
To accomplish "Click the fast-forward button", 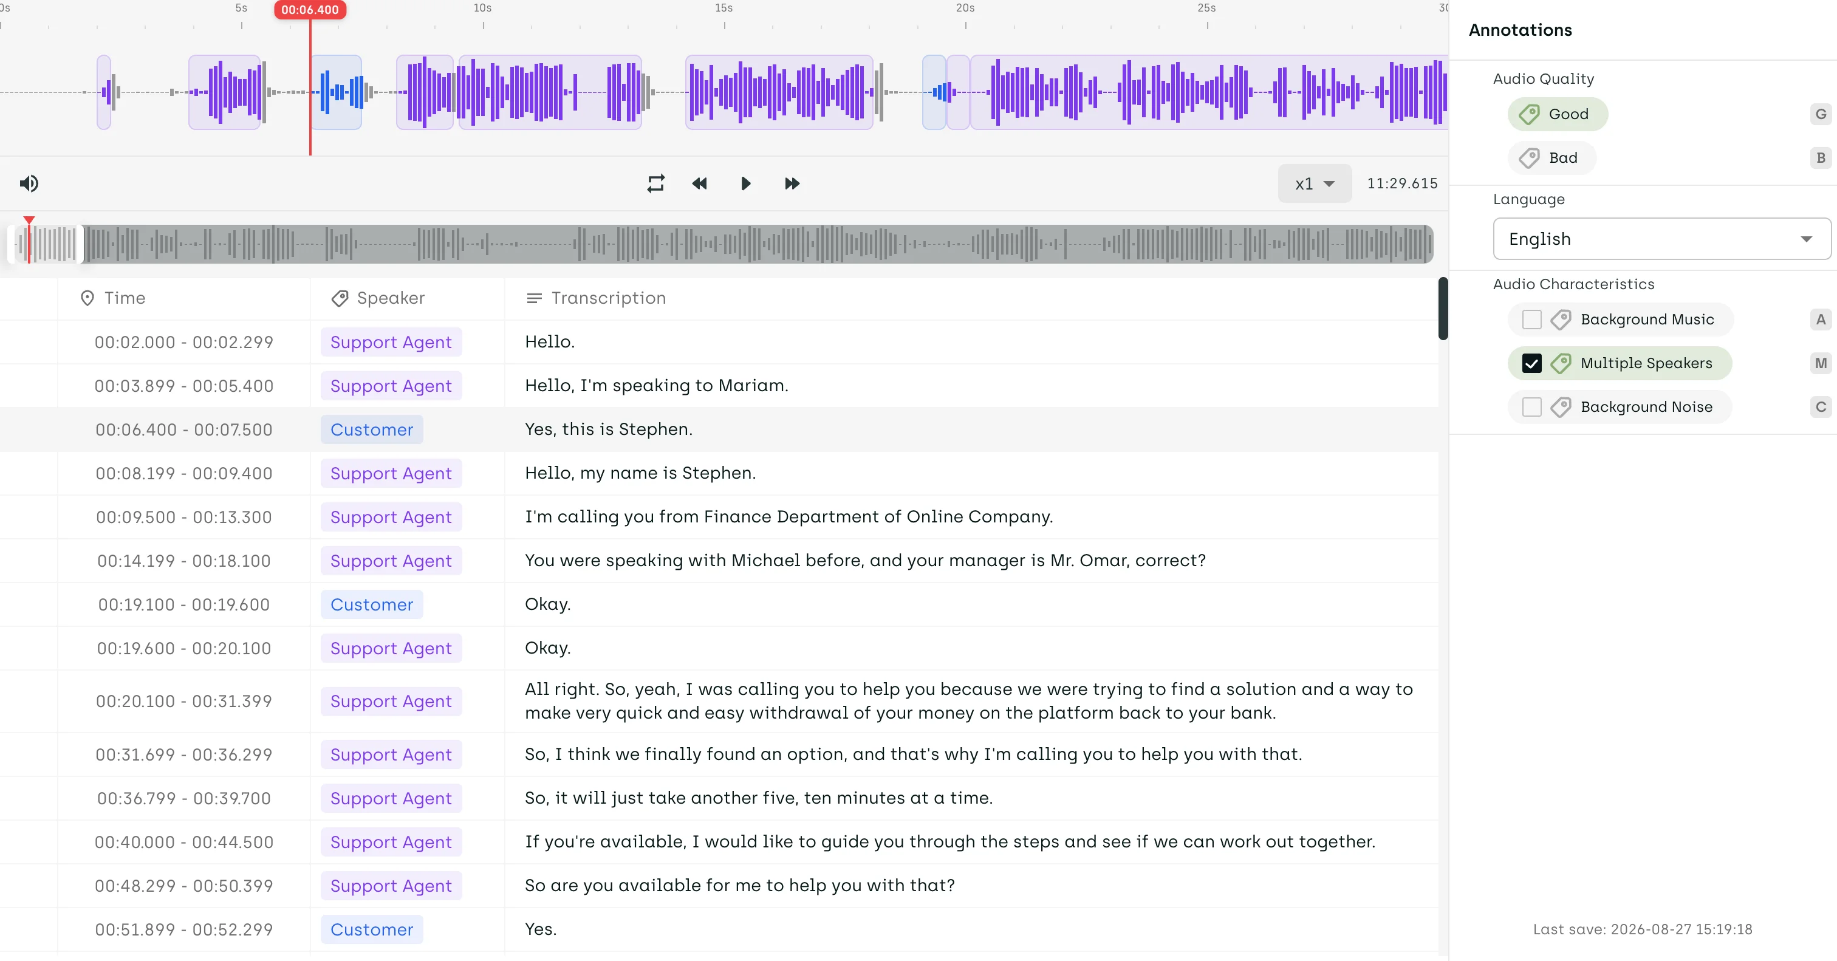I will [x=792, y=183].
